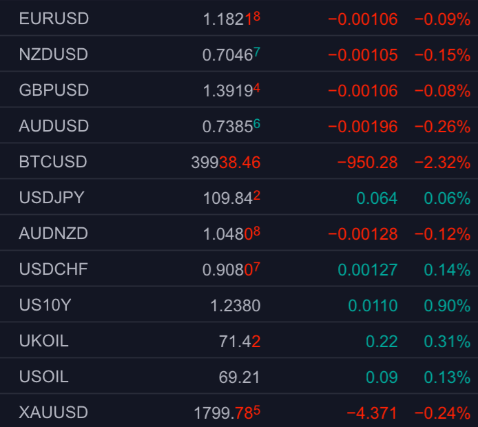The width and height of the screenshot is (478, 427).
Task: Select the AUDUSD row
Action: 54,126
